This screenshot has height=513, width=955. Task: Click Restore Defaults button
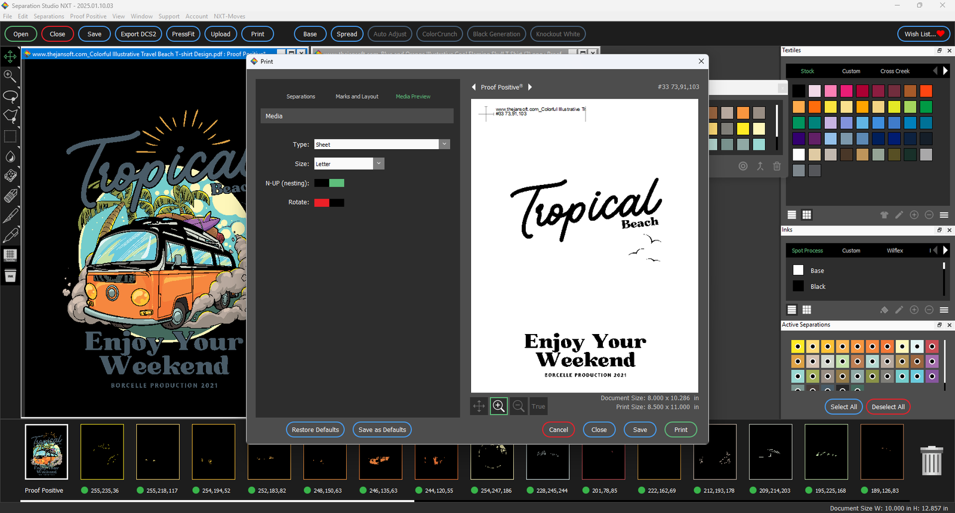[x=315, y=429]
